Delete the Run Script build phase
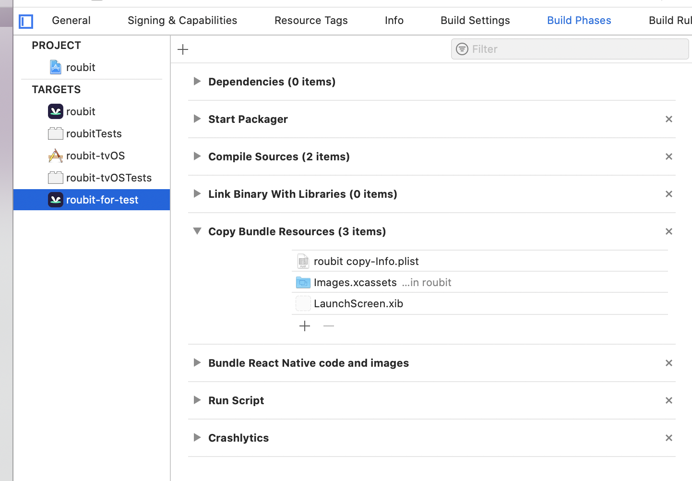 669,400
